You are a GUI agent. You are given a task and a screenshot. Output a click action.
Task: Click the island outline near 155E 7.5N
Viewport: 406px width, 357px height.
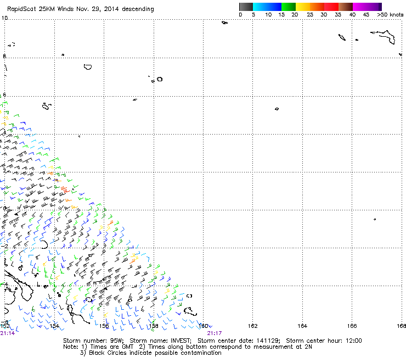tap(88, 67)
